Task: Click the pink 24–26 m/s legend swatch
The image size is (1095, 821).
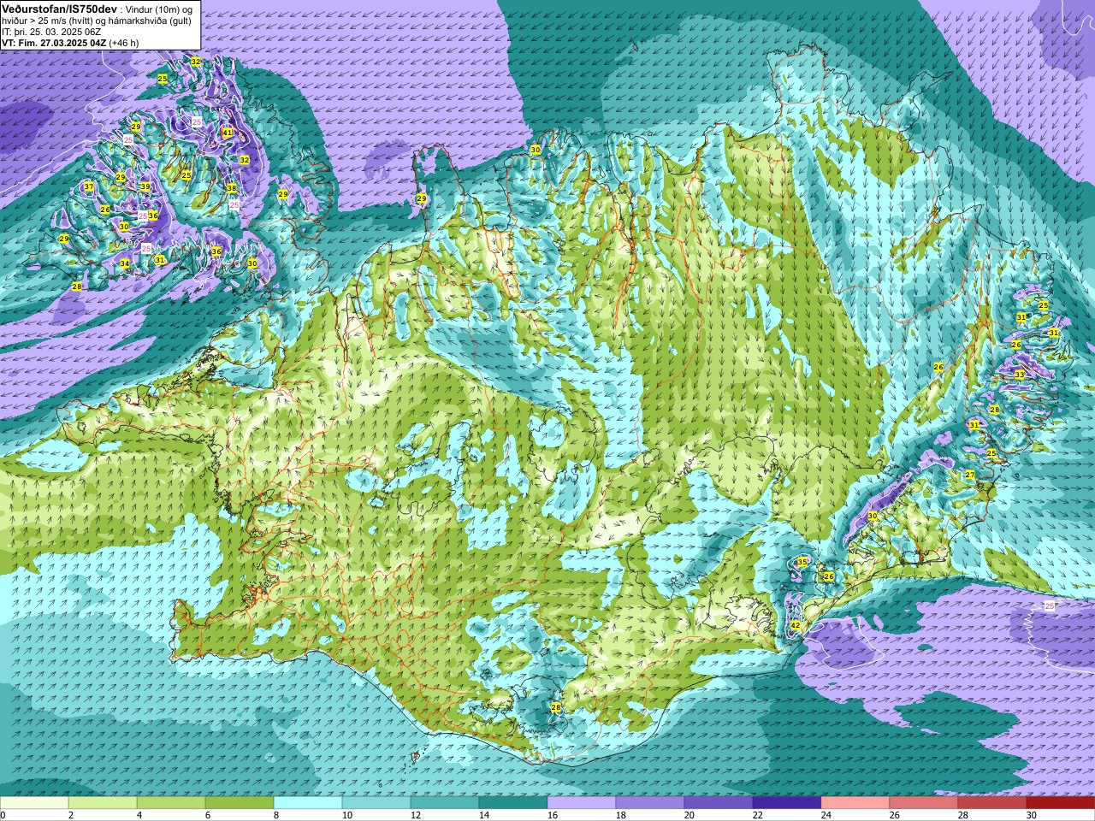Action: [855, 803]
